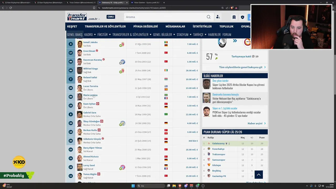Select the GENEL BAKIŞ tab
This screenshot has width=336, height=189.
tap(75, 34)
